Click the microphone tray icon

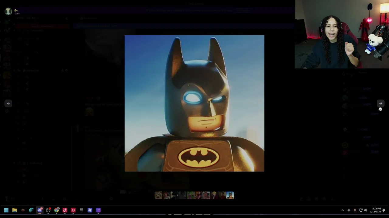click(x=355, y=210)
